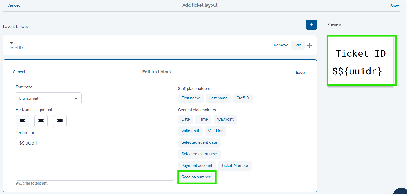Insert the Payment account placeholder

coord(197,166)
